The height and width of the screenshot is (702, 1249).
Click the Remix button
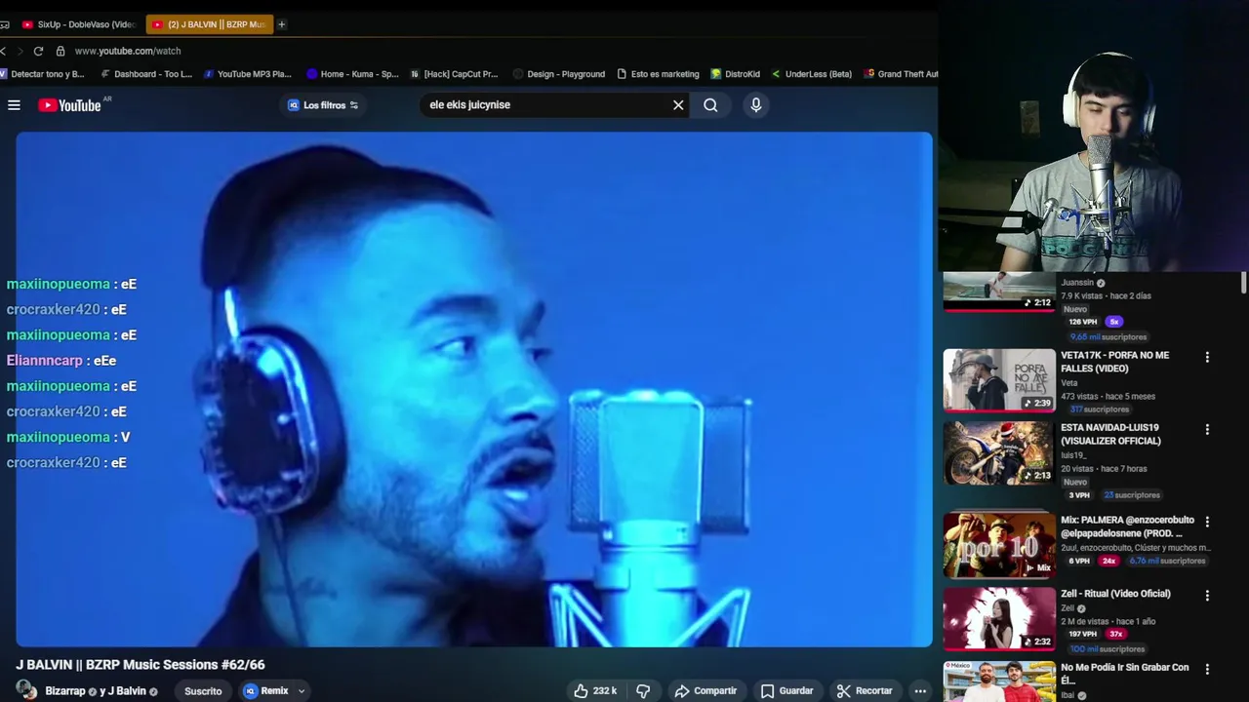coord(266,690)
